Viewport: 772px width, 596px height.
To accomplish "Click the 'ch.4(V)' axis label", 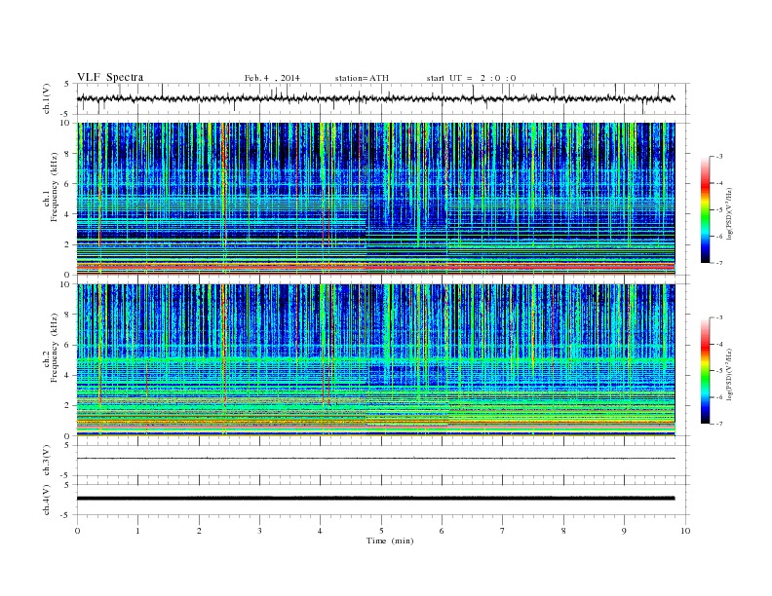I will tap(47, 500).
